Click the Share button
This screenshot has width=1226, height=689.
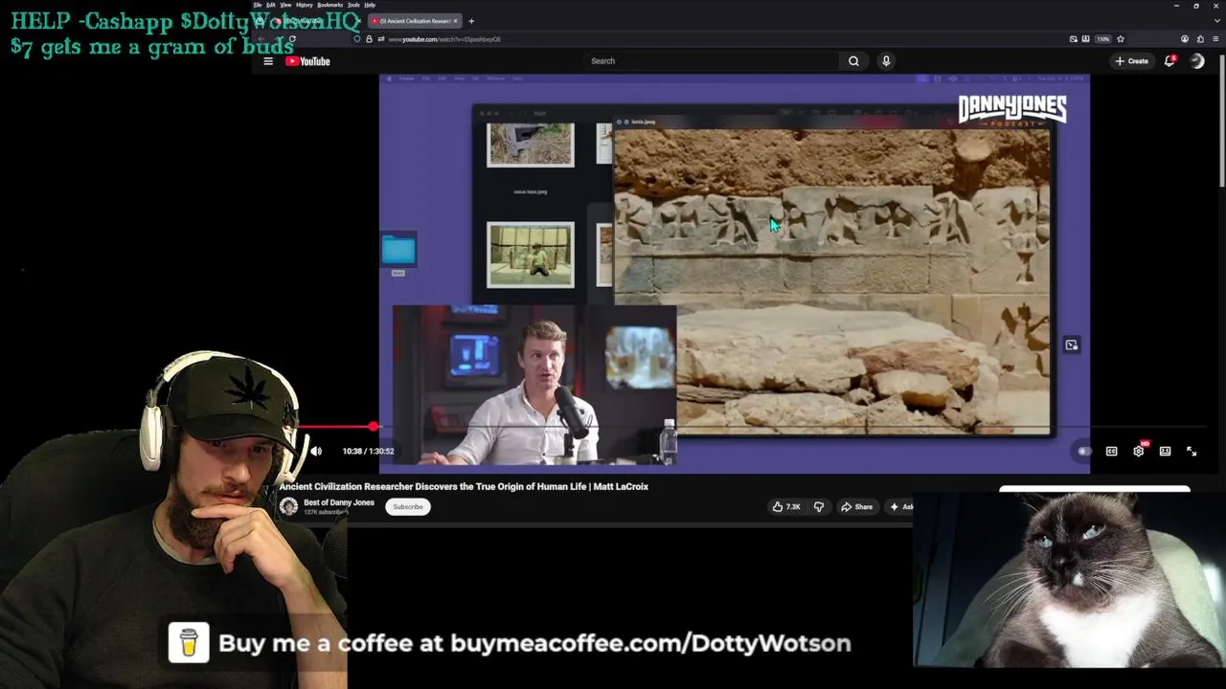(x=856, y=506)
